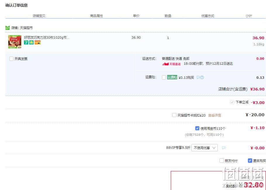Check the 天猫超市卡抵扣¥20 checkbox
This screenshot has width=266, height=190.
click(174, 115)
